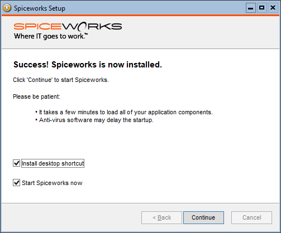Click the Spiceworks Setup installer icon in title bar
This screenshot has height=233, width=281.
(7, 8)
